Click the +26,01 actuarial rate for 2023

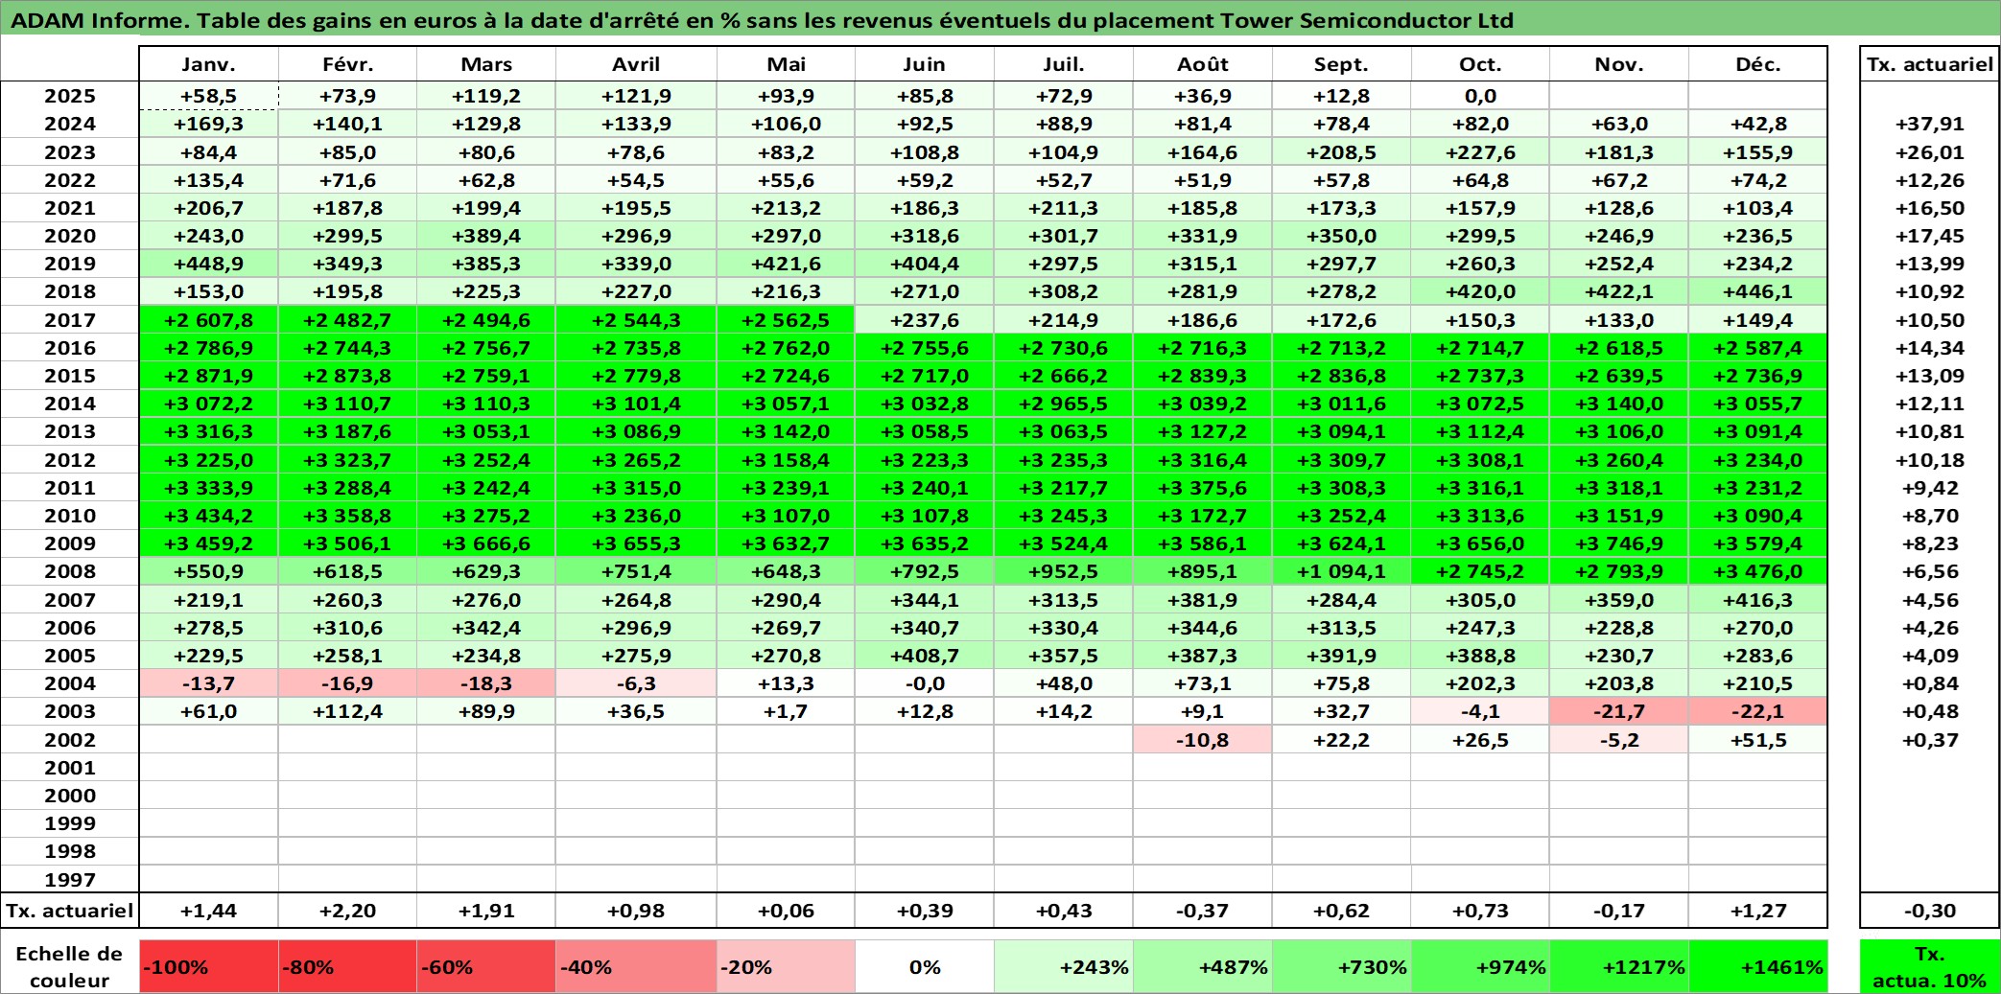(1930, 152)
